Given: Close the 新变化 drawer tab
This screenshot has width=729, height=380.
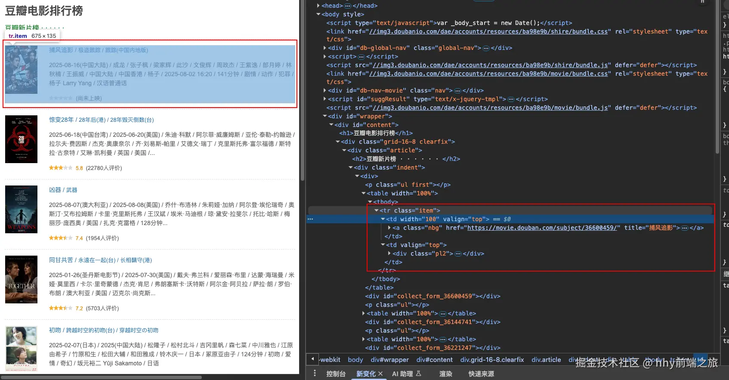Looking at the screenshot, I should [380, 374].
